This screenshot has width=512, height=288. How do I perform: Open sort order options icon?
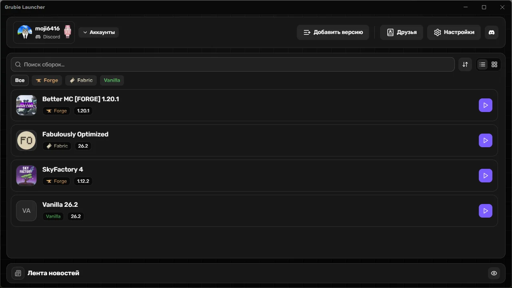click(x=465, y=64)
